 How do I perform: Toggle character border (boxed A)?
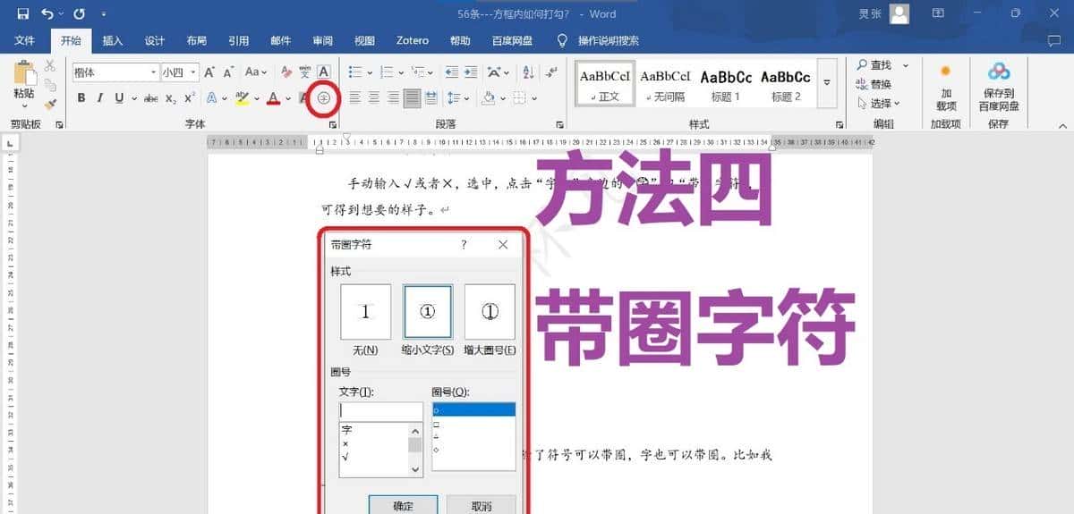[324, 72]
